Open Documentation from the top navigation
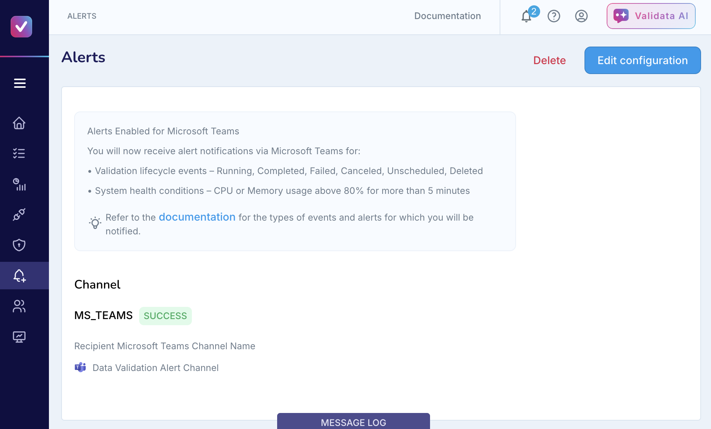 [447, 16]
